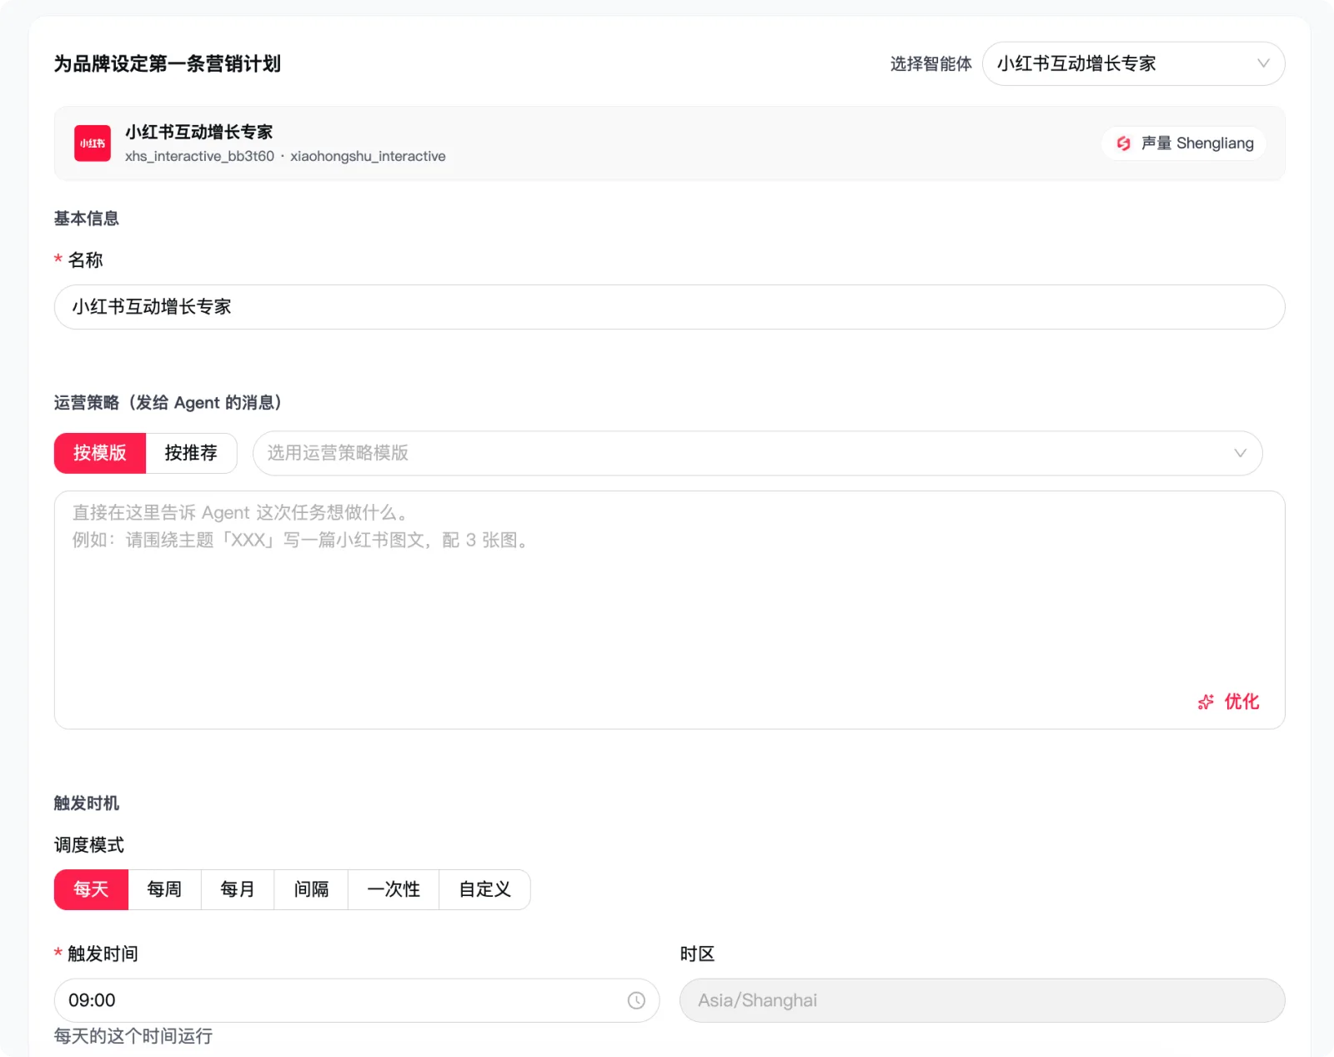1334x1057 pixels.
Task: Click the 优化 button in the strategy box
Action: pos(1228,702)
